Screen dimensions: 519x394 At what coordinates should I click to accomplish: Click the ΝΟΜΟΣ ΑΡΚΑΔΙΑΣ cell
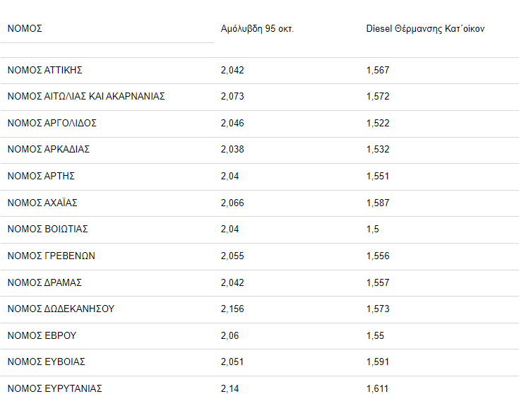coord(49,149)
